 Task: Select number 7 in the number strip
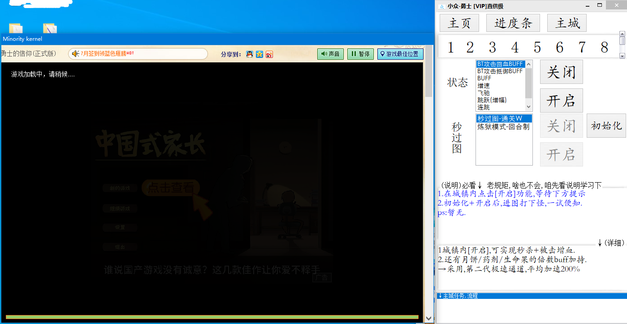coord(582,47)
